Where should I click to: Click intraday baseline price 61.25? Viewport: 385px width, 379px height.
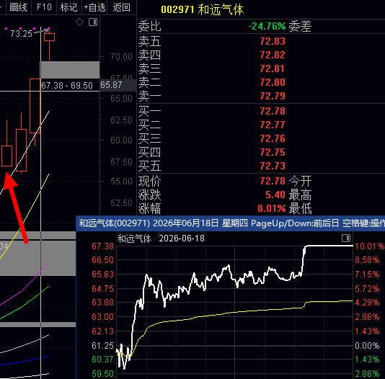coord(102,345)
